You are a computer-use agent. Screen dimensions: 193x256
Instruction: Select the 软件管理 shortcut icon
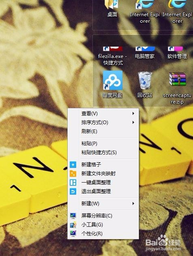pyautogui.click(x=176, y=49)
